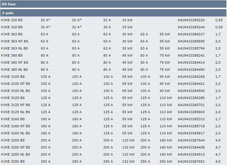
Task: Click EAN code 6419410285794
Action: [x=191, y=49]
